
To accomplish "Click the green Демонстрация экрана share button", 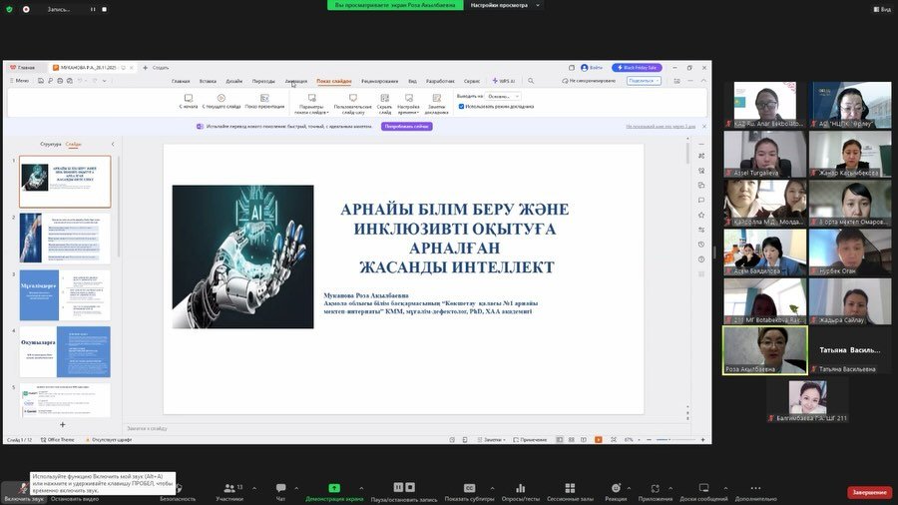I will click(x=334, y=488).
